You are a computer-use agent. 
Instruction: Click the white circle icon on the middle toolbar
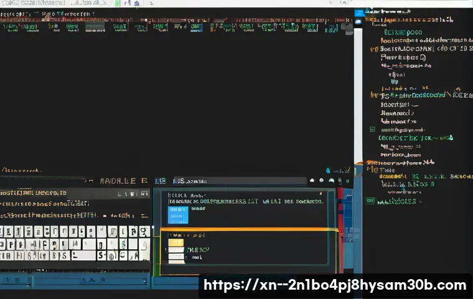(322, 180)
